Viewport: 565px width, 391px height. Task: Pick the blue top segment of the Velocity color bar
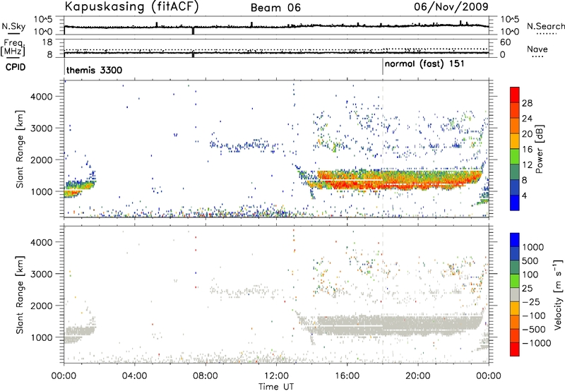[x=515, y=240]
